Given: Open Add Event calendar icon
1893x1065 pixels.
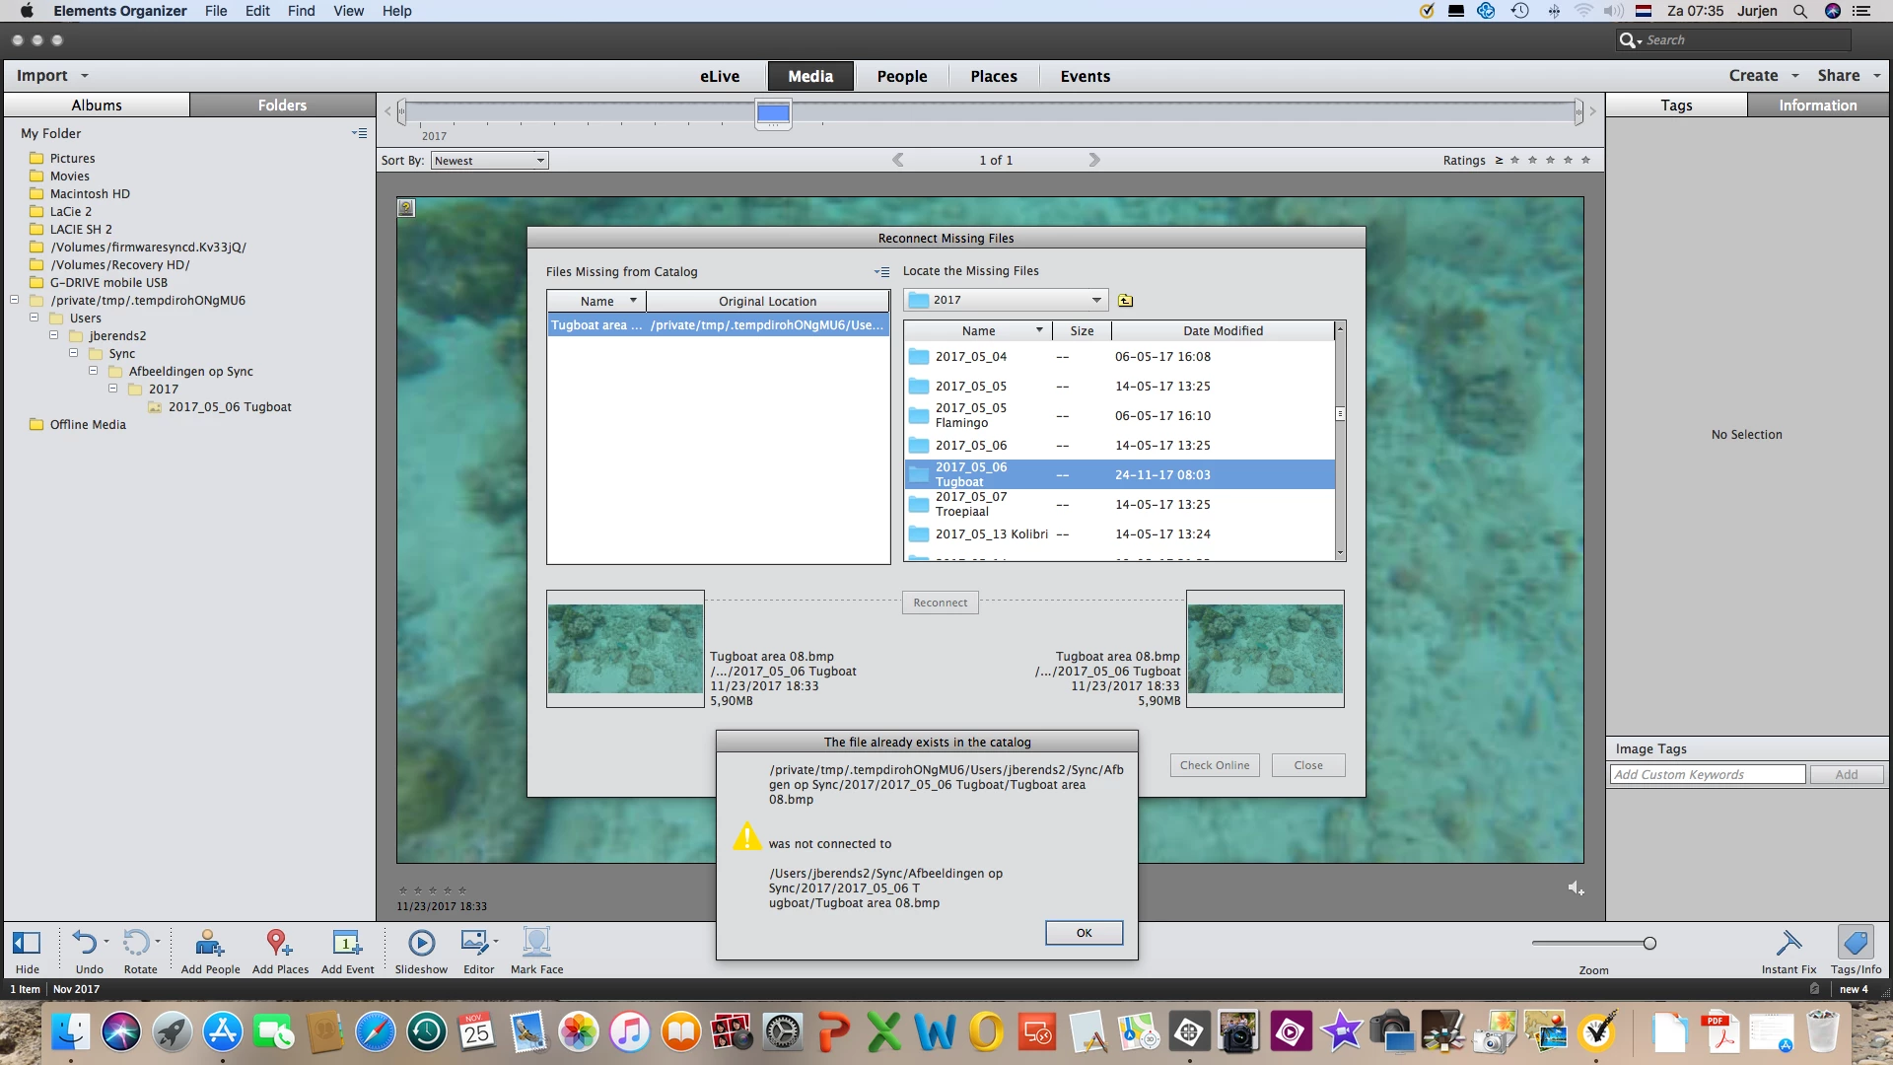Looking at the screenshot, I should 347,944.
